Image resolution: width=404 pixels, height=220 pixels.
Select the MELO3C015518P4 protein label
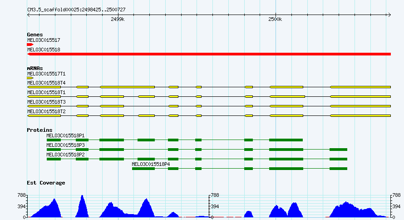[151, 164]
